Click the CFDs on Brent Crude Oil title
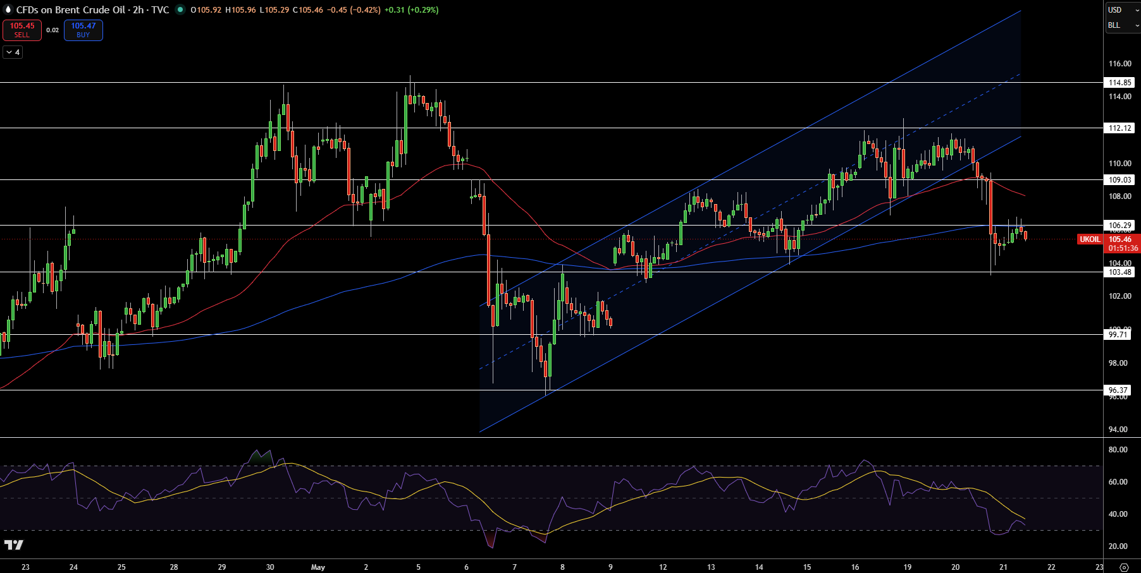 (70, 10)
